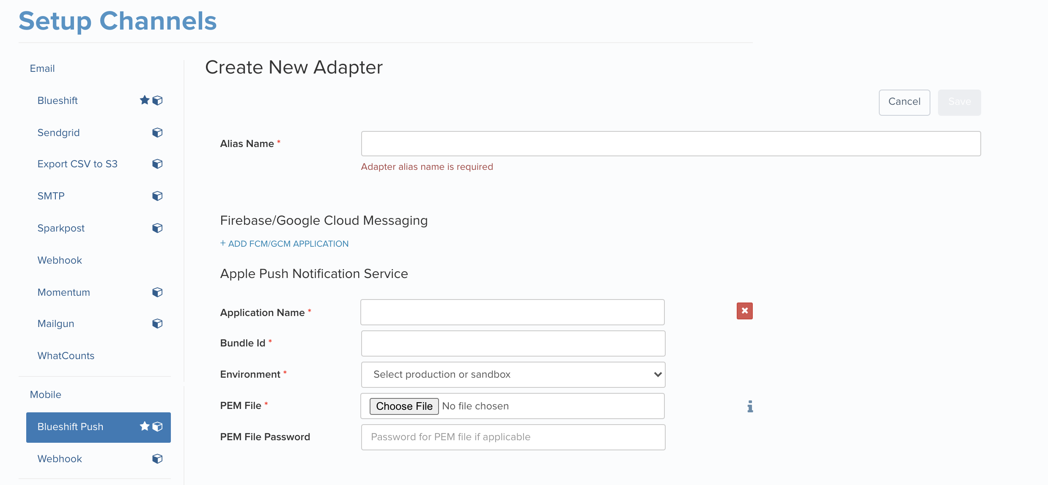Click the cube icon next to Sendgrid
This screenshot has height=485, width=1048.
pyautogui.click(x=157, y=133)
